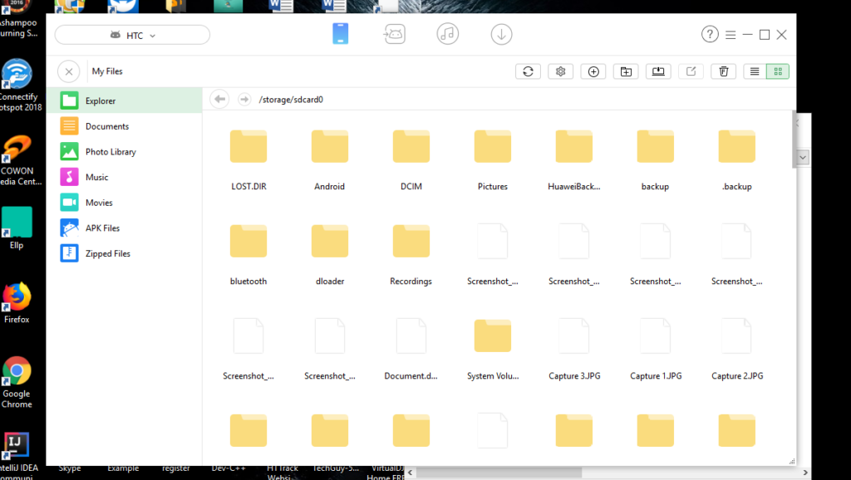
Task: Select the phone device manager tab
Action: 340,34
